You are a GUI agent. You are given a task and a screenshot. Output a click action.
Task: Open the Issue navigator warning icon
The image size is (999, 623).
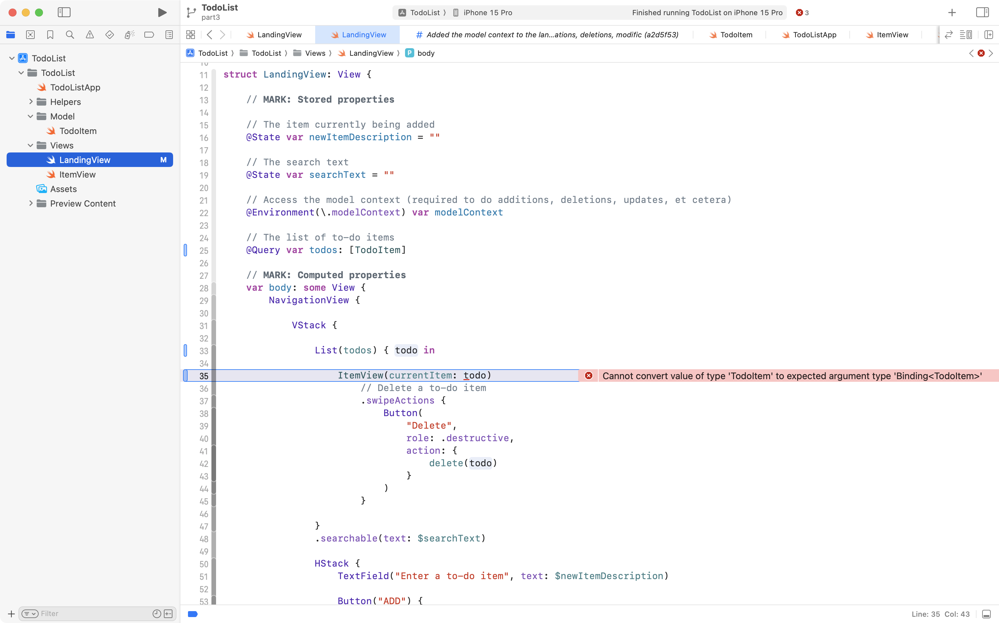pos(90,35)
